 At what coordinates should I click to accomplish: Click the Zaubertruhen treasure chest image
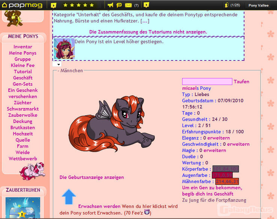[x=23, y=208]
